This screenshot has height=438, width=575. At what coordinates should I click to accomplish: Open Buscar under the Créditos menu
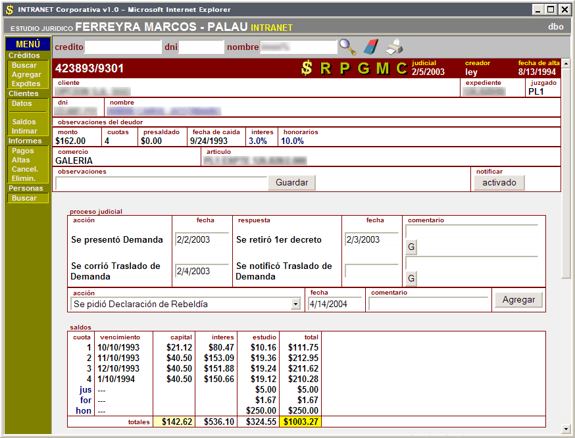pos(24,66)
